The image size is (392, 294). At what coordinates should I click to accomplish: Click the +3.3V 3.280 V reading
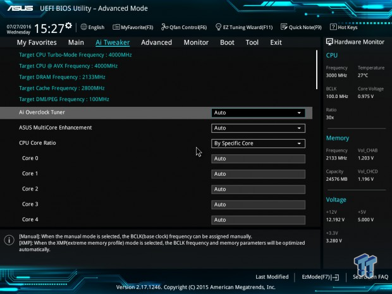[x=334, y=240]
